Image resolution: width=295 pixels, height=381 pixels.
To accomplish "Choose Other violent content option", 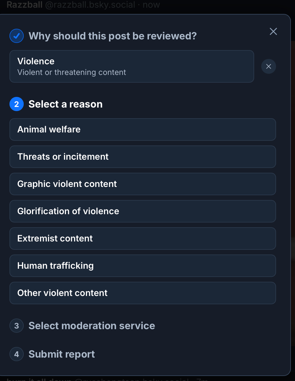I will click(x=142, y=293).
